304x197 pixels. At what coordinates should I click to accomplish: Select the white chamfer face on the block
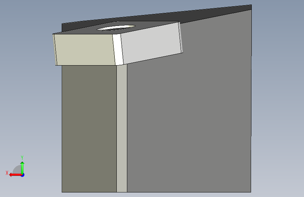pyautogui.click(x=118, y=49)
